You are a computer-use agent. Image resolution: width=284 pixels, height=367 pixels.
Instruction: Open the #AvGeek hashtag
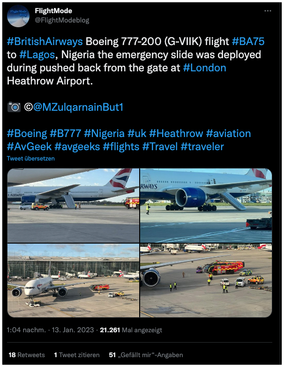click(29, 146)
